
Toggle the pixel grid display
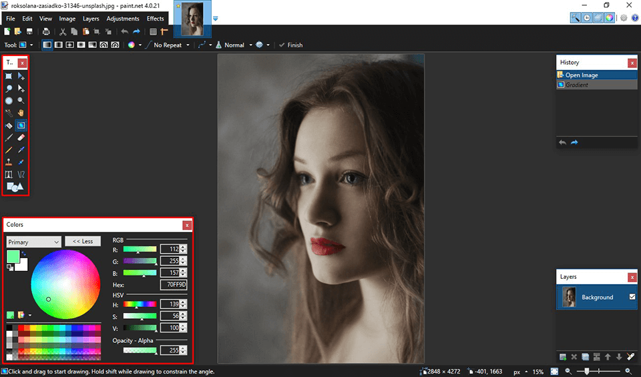(153, 31)
